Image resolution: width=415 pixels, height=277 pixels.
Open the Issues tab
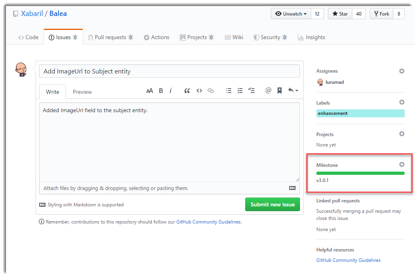(63, 37)
